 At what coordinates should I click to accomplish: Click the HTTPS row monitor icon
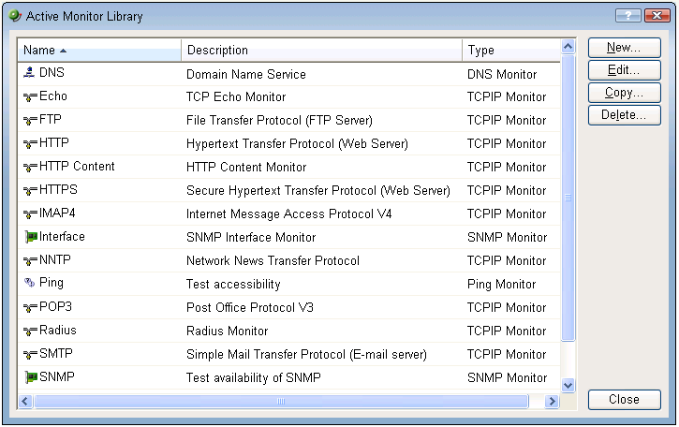click(30, 190)
